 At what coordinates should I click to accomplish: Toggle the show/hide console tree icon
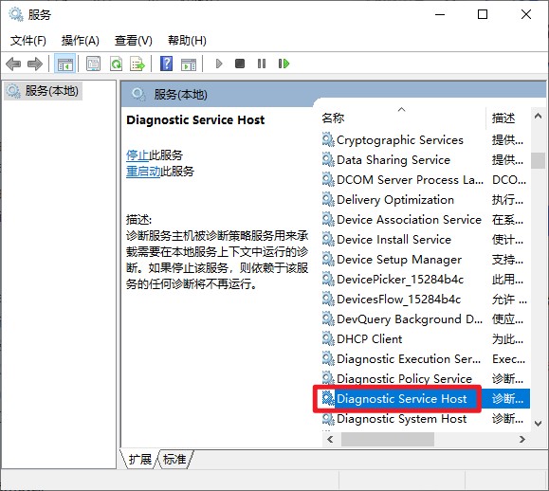click(65, 64)
